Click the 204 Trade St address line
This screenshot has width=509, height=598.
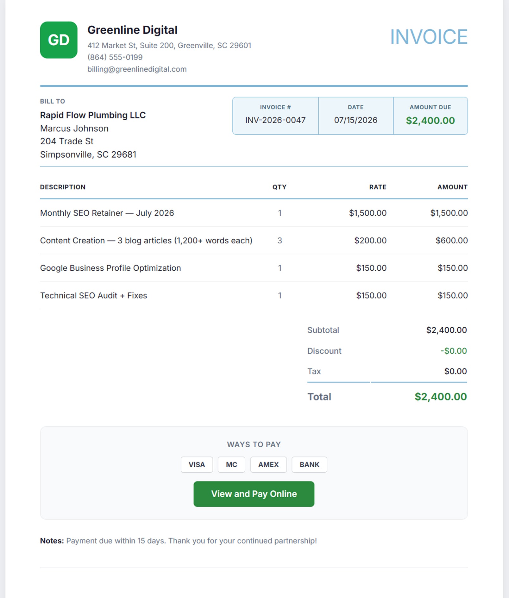(x=67, y=141)
